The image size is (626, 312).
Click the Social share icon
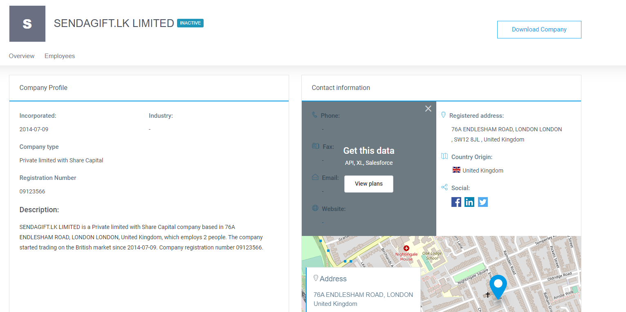[x=444, y=187]
